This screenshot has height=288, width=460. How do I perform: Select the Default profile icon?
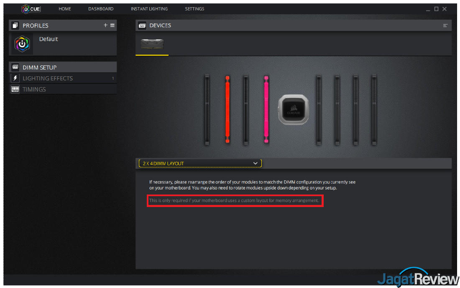22,44
